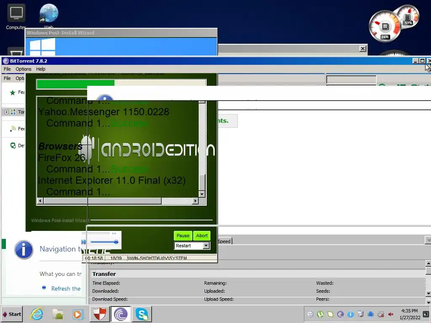Open the red shield security taskbar icon
The height and width of the screenshot is (323, 431).
pos(99,314)
